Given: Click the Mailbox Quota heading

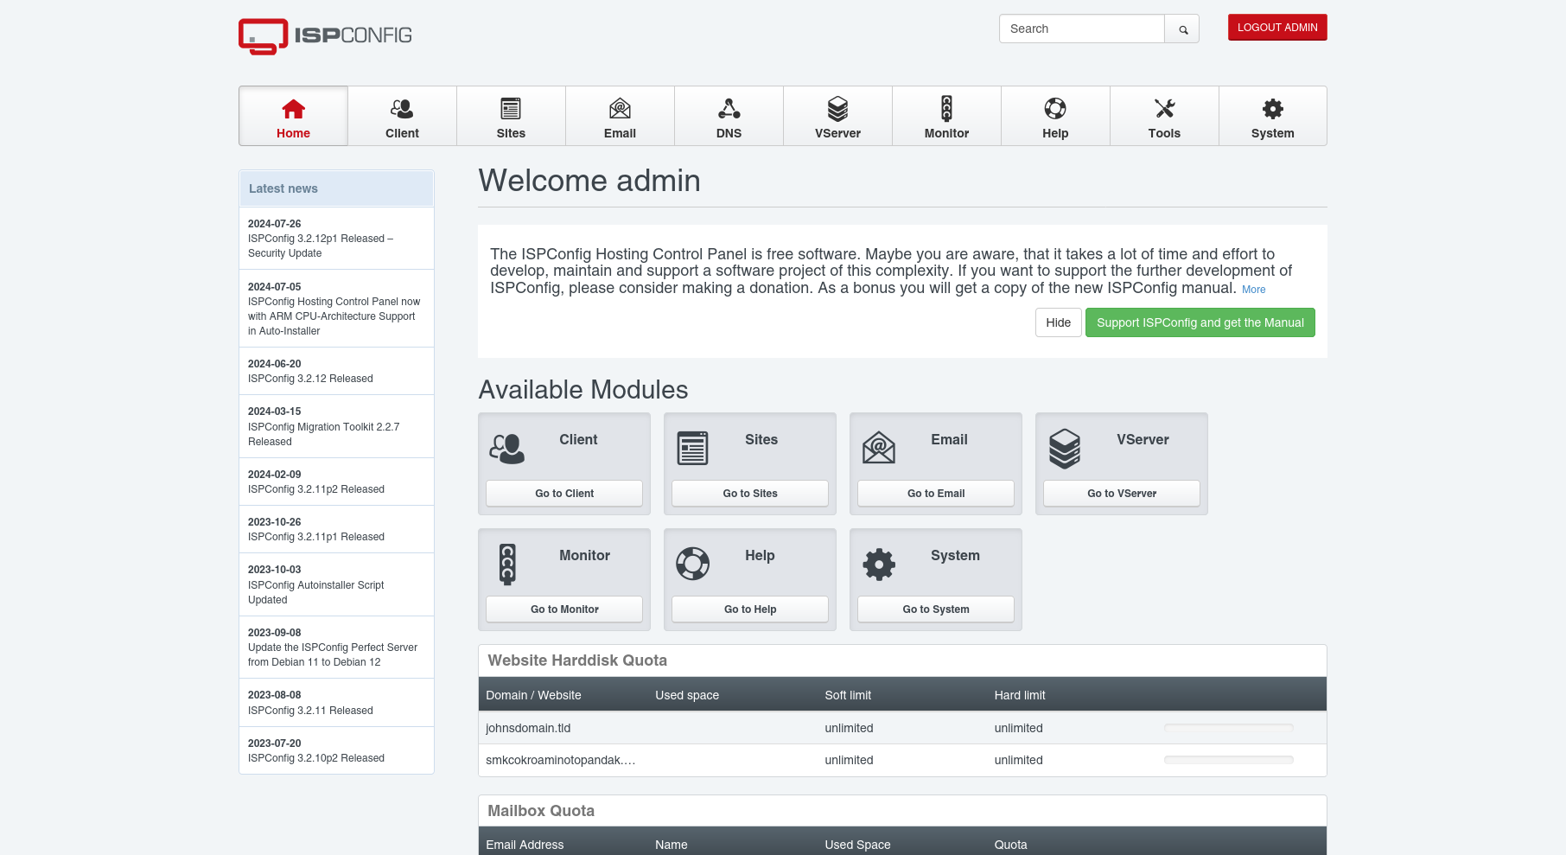Looking at the screenshot, I should [541, 811].
